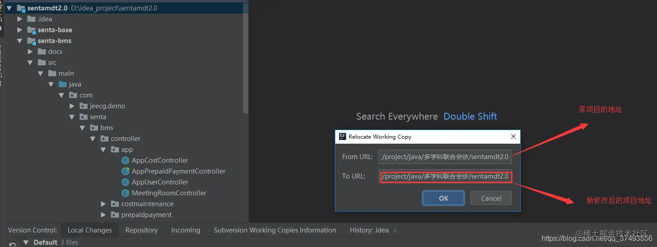Click the From URL field

click(445, 157)
